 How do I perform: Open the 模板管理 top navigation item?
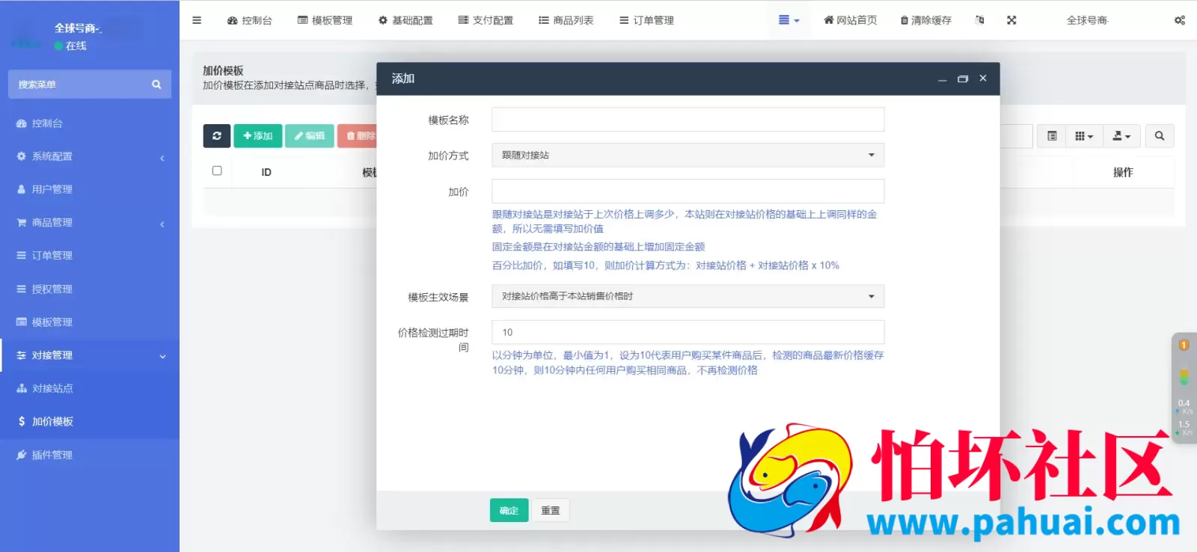(x=325, y=20)
